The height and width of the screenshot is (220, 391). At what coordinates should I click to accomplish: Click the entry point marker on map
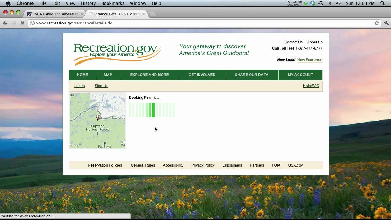point(97,117)
